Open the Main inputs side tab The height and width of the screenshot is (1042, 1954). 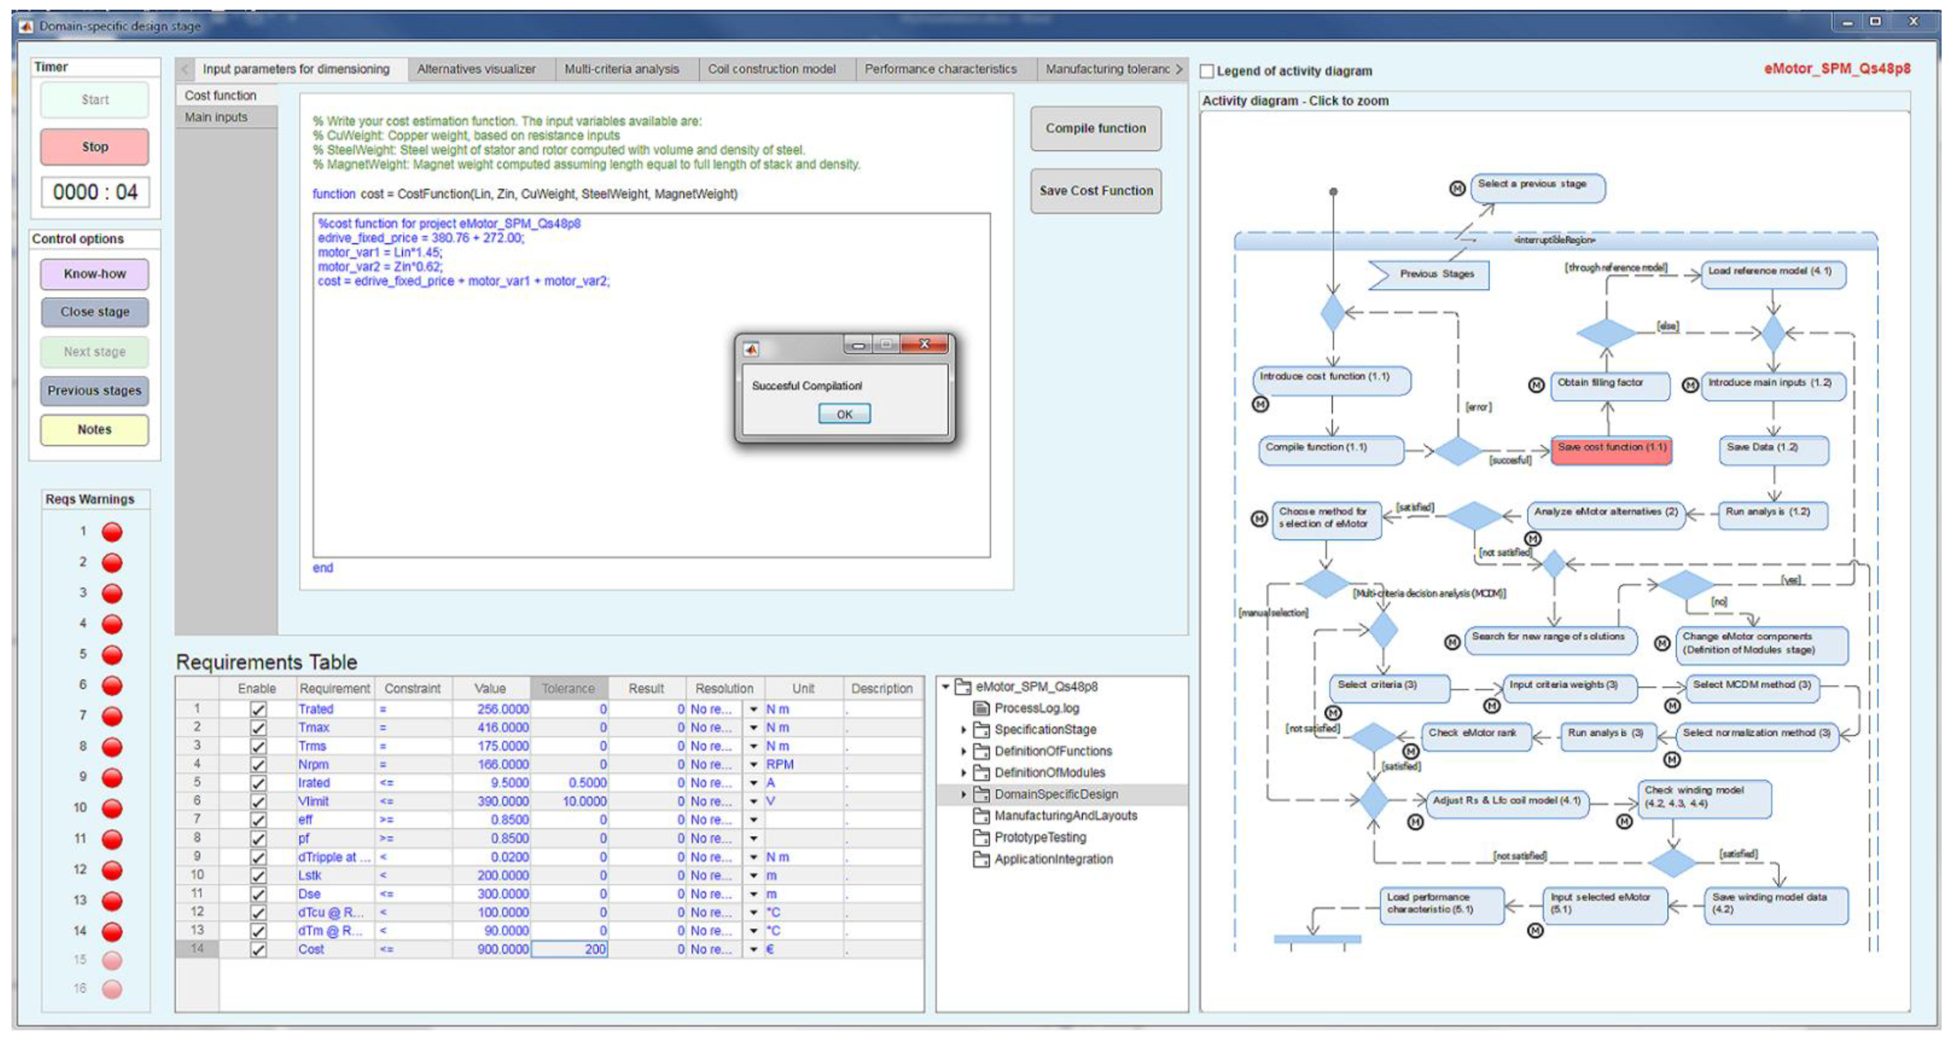click(216, 117)
